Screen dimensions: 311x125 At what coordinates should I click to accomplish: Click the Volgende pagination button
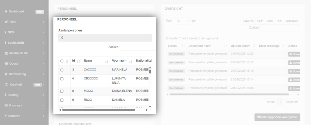(x=291, y=102)
